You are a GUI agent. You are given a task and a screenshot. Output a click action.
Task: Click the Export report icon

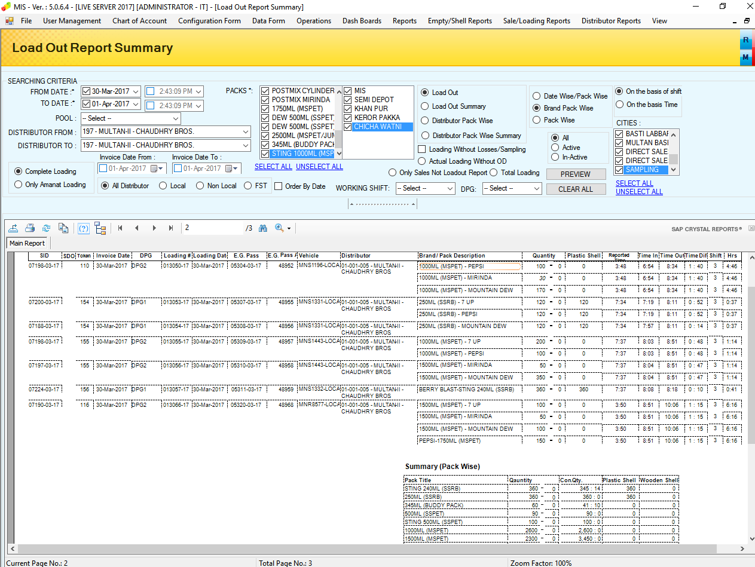coord(13,228)
